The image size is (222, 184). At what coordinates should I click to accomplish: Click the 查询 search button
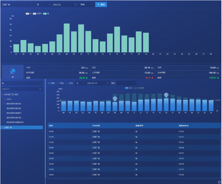pyautogui.click(x=101, y=5)
